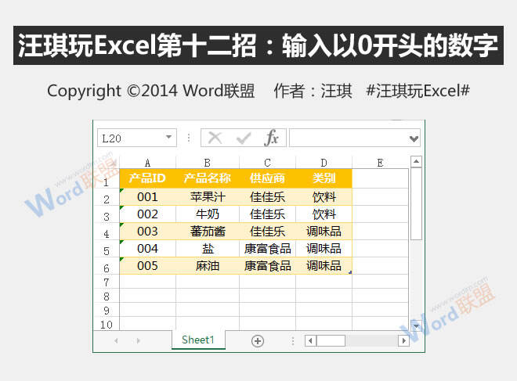
Task: Select row 6 header
Action: pos(107,266)
